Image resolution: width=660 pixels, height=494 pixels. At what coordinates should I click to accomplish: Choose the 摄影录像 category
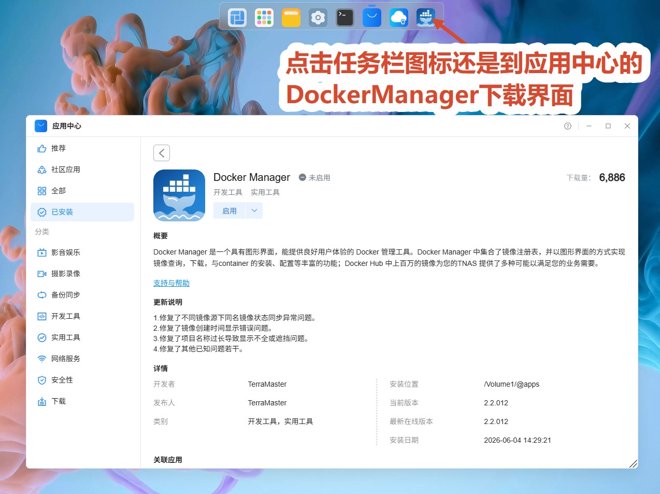(82, 274)
